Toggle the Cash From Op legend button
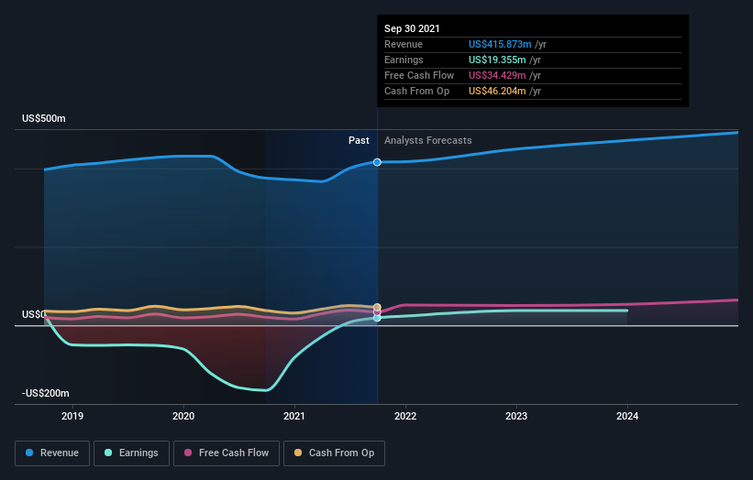 (x=334, y=453)
